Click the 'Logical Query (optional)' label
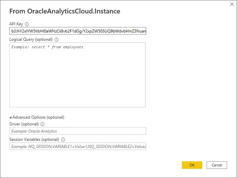The image size is (237, 178). coord(31,40)
